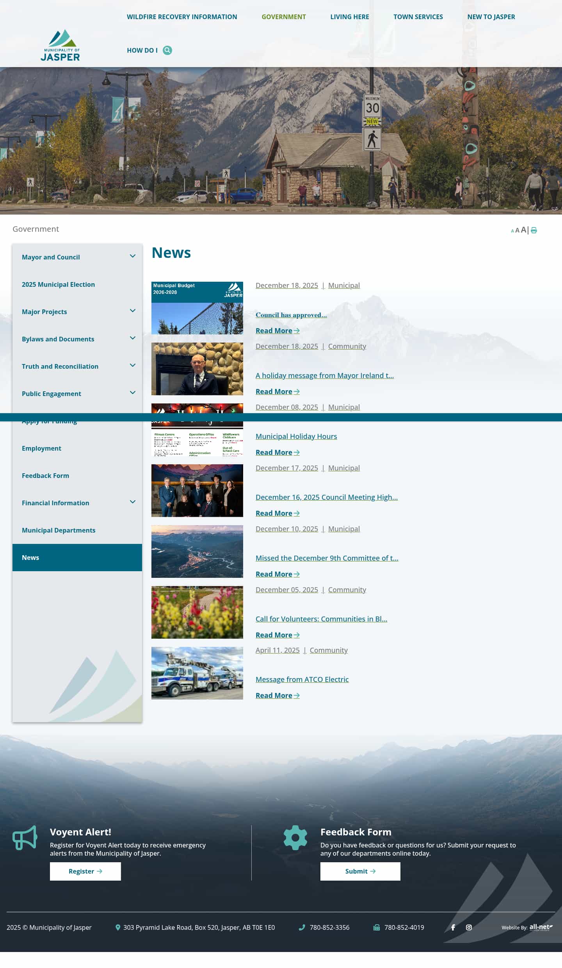Expand Major Projects submenu
The width and height of the screenshot is (562, 968).
pos(133,311)
